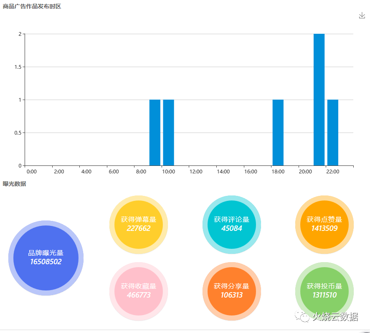Click the 商品广告作品发布时区 heading

point(32,6)
